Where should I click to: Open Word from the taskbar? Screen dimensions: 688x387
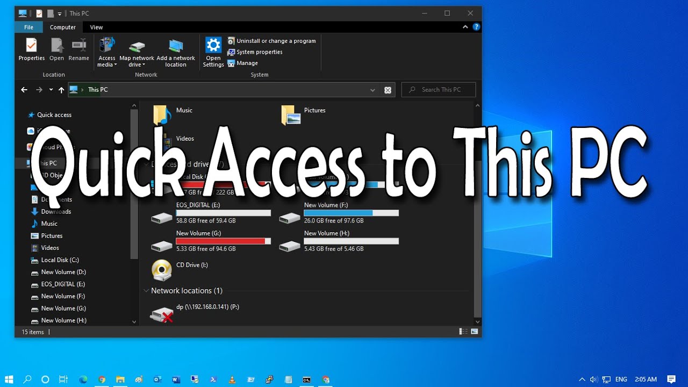pos(176,379)
